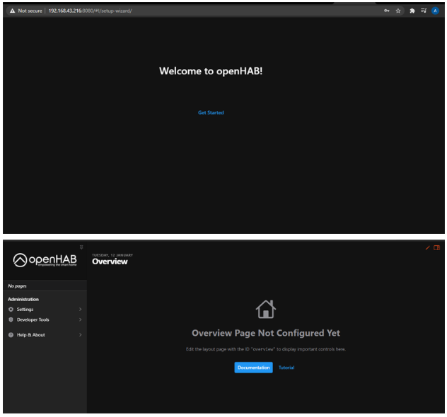Viewport: 447px width, 417px height.
Task: Click the house icon on Overview page
Action: click(266, 307)
